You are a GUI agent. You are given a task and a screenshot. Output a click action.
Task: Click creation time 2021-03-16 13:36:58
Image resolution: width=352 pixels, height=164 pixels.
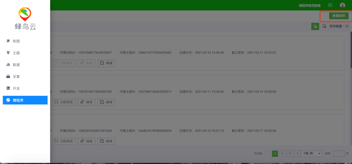[x=209, y=53]
